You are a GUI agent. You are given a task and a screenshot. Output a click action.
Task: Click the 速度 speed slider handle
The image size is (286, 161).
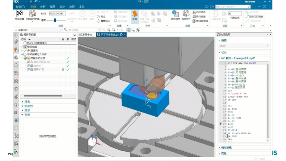[55, 20]
